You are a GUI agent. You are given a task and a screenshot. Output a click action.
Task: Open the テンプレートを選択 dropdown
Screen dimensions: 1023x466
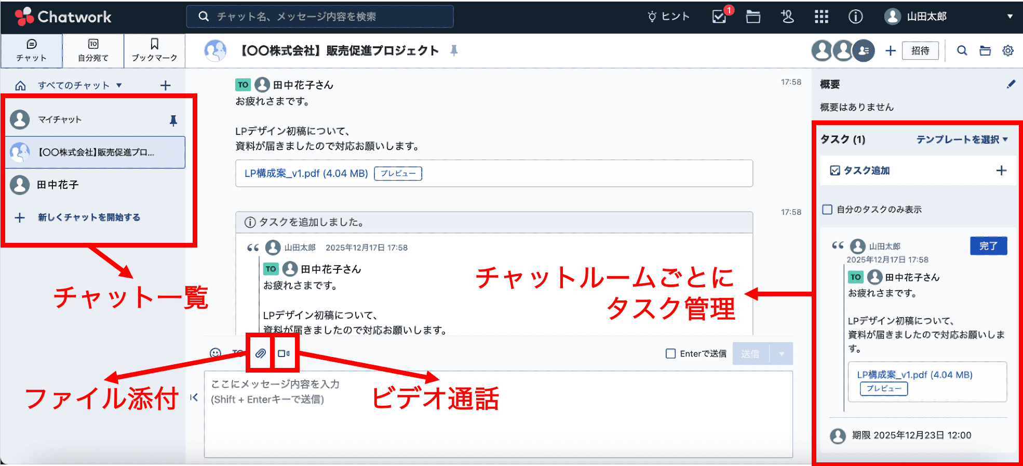point(962,139)
